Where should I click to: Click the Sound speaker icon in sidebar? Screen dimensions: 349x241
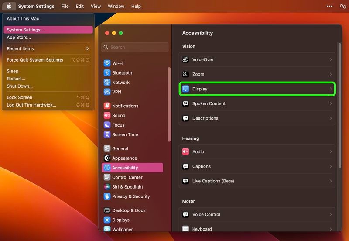click(x=107, y=115)
